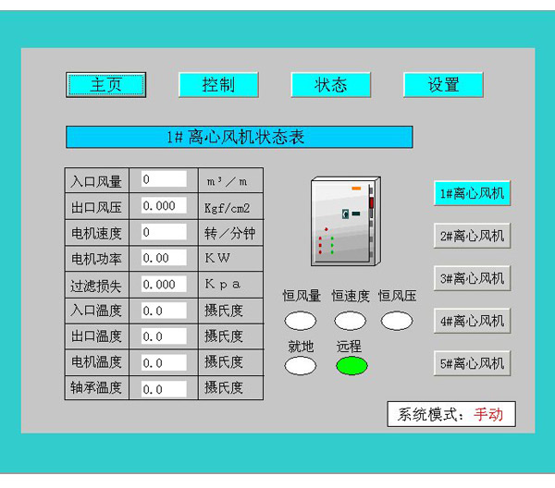Image resolution: width=555 pixels, height=488 pixels.
Task: Choose the 4#离心风机 button
Action: coord(472,321)
